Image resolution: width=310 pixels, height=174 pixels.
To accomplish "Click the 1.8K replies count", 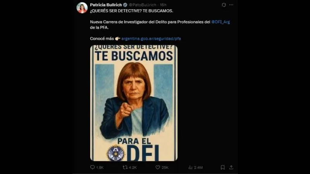I will point(100,167).
